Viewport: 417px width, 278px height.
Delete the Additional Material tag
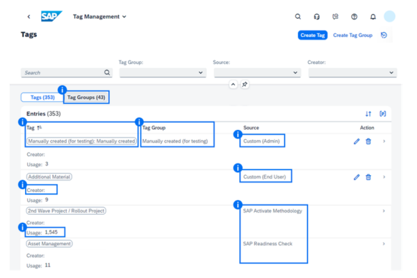point(368,177)
